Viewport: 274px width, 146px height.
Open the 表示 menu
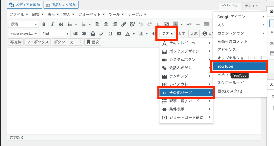(53, 14)
